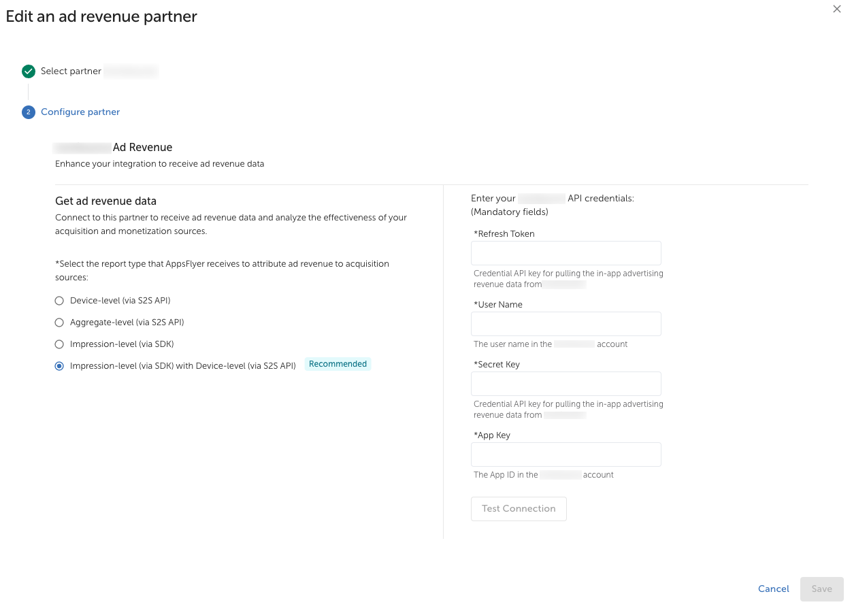Click the Get ad revenue data heading
The height and width of the screenshot is (611, 852).
coord(105,201)
